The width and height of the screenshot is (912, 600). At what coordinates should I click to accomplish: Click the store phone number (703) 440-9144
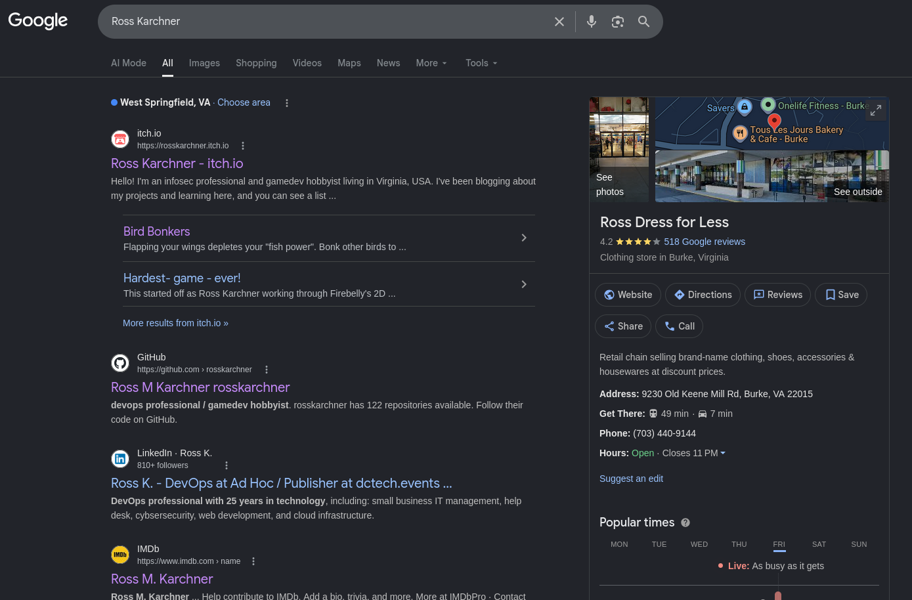pos(664,433)
